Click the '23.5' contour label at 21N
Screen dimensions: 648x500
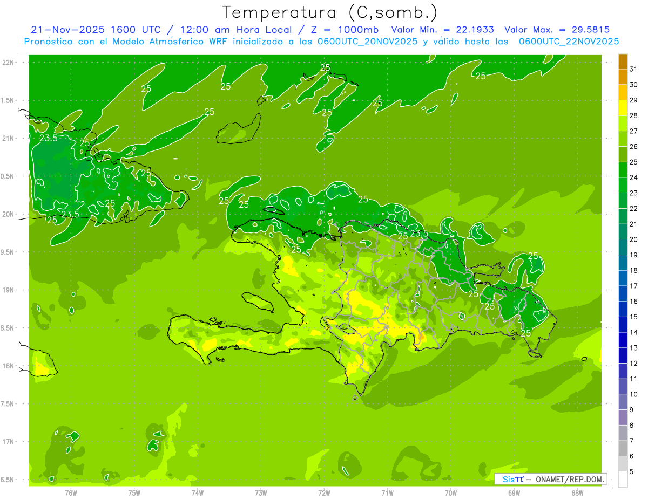click(49, 138)
